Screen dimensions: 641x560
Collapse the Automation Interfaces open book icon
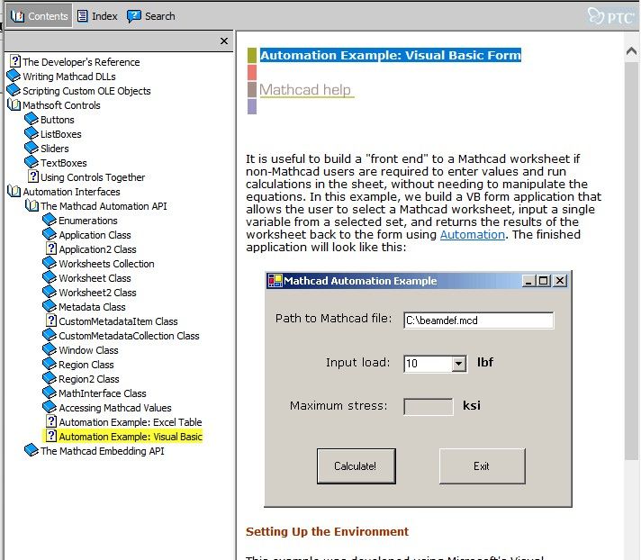[14, 191]
